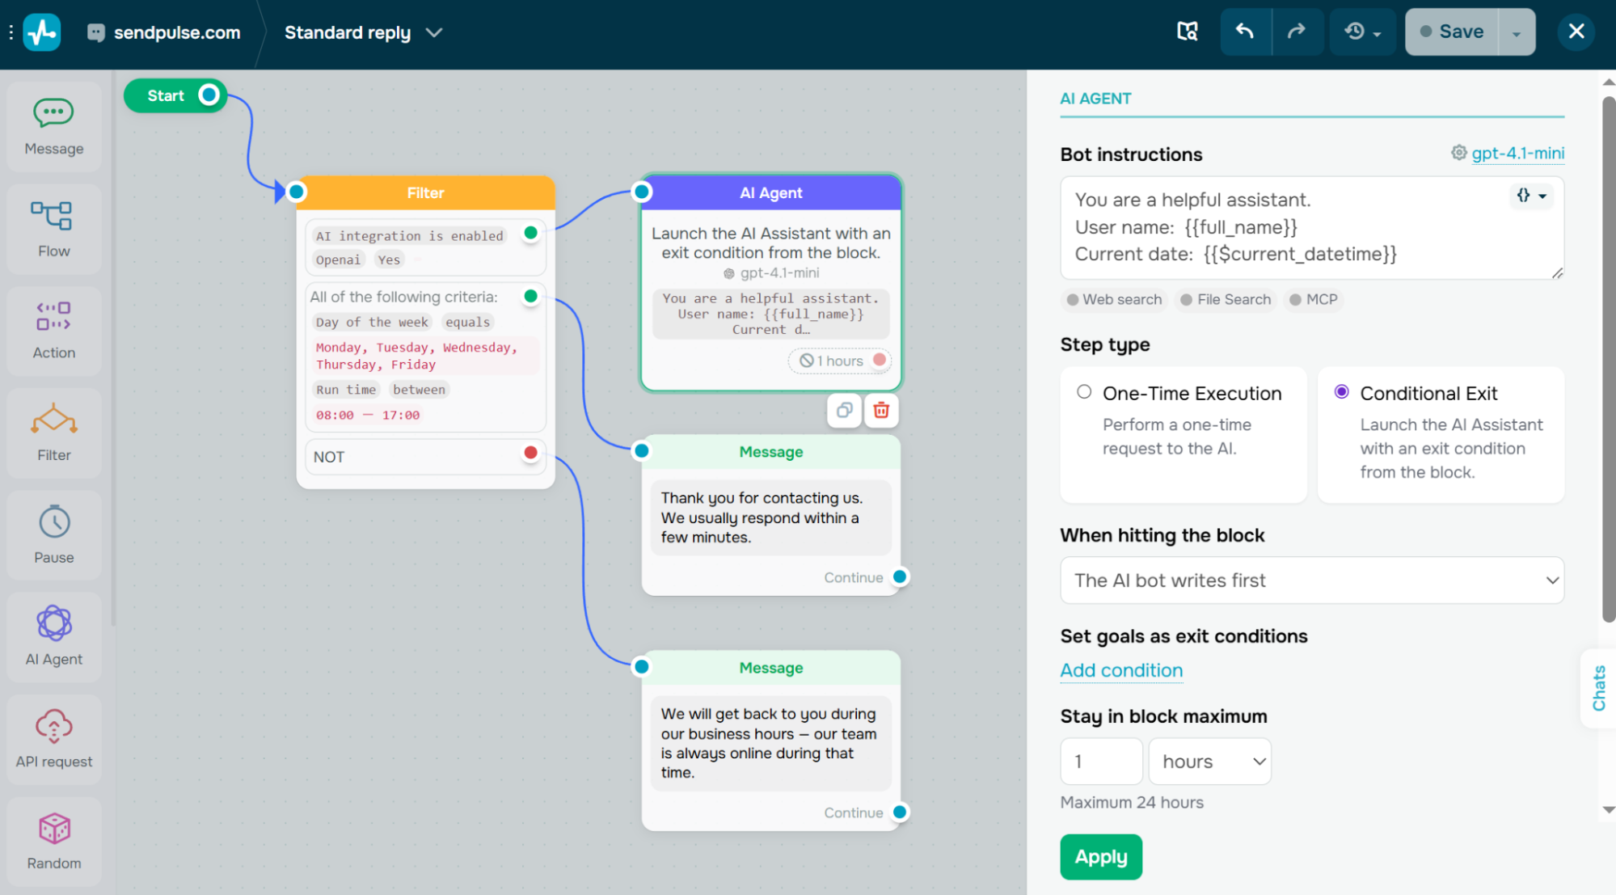Add a Message block from sidebar
1616x895 pixels.
click(x=54, y=127)
